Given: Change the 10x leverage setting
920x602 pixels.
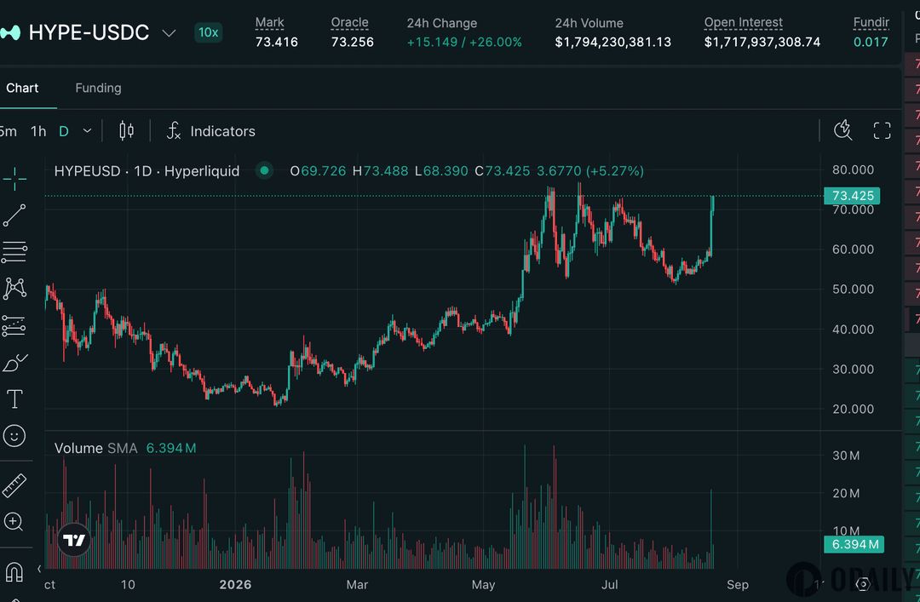Looking at the screenshot, I should (x=209, y=32).
